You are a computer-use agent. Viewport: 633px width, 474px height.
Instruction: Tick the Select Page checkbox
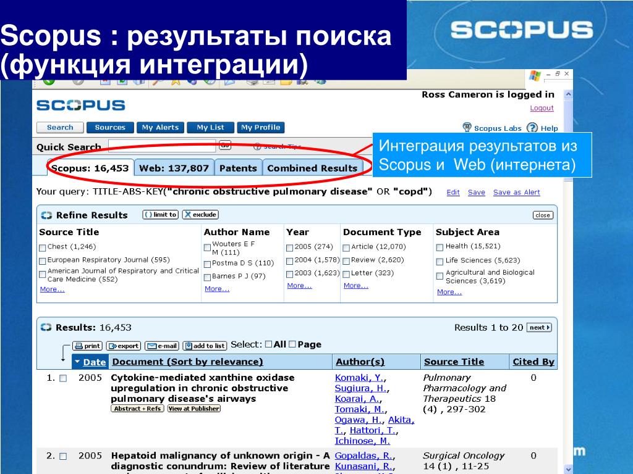tap(292, 344)
